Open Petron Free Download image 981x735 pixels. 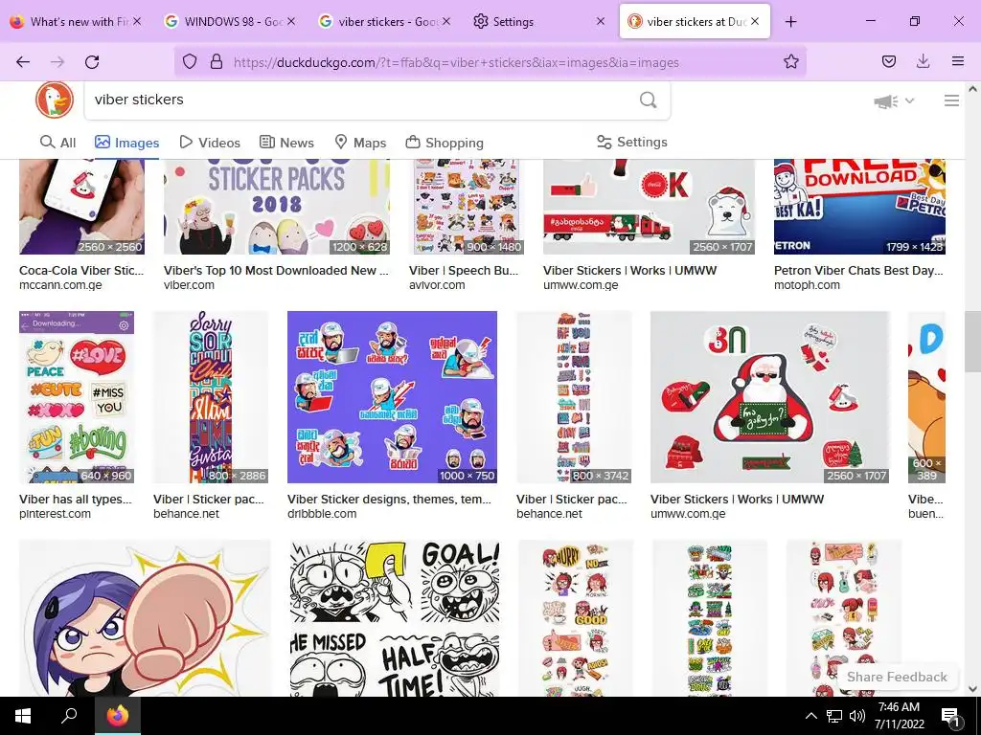click(x=859, y=207)
